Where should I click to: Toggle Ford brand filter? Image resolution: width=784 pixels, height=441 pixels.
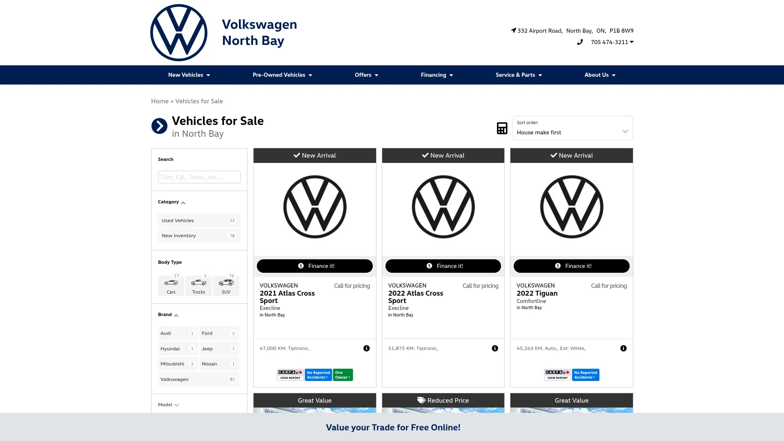(x=219, y=333)
